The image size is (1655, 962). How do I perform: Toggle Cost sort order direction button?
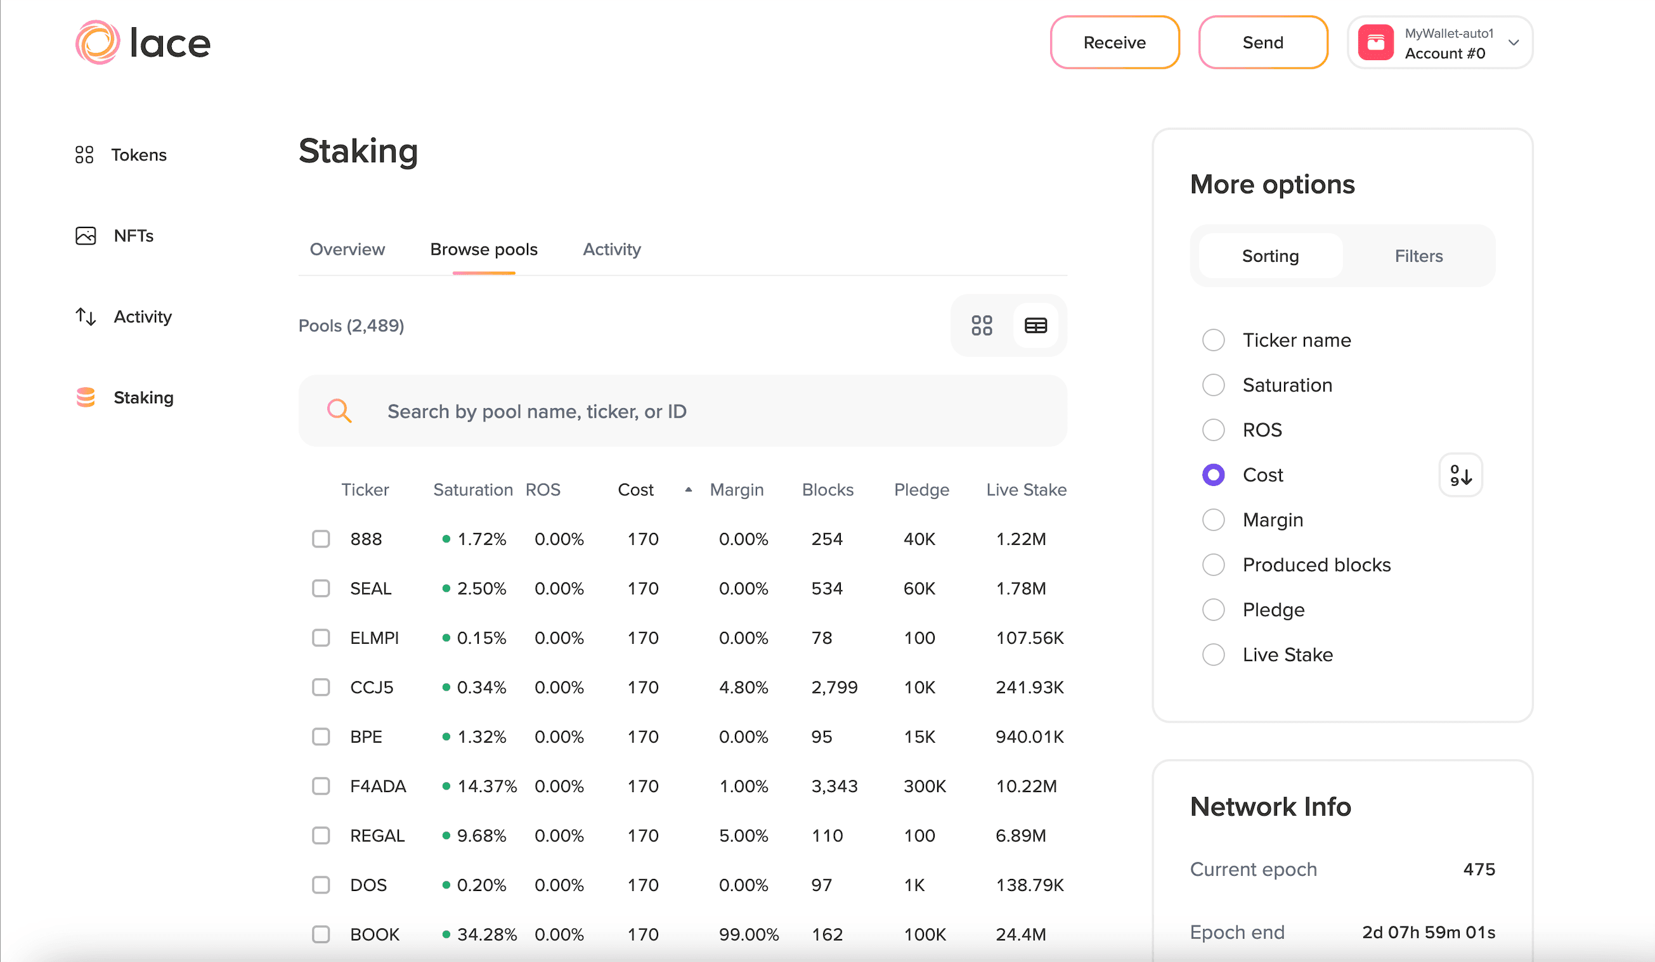(1460, 475)
